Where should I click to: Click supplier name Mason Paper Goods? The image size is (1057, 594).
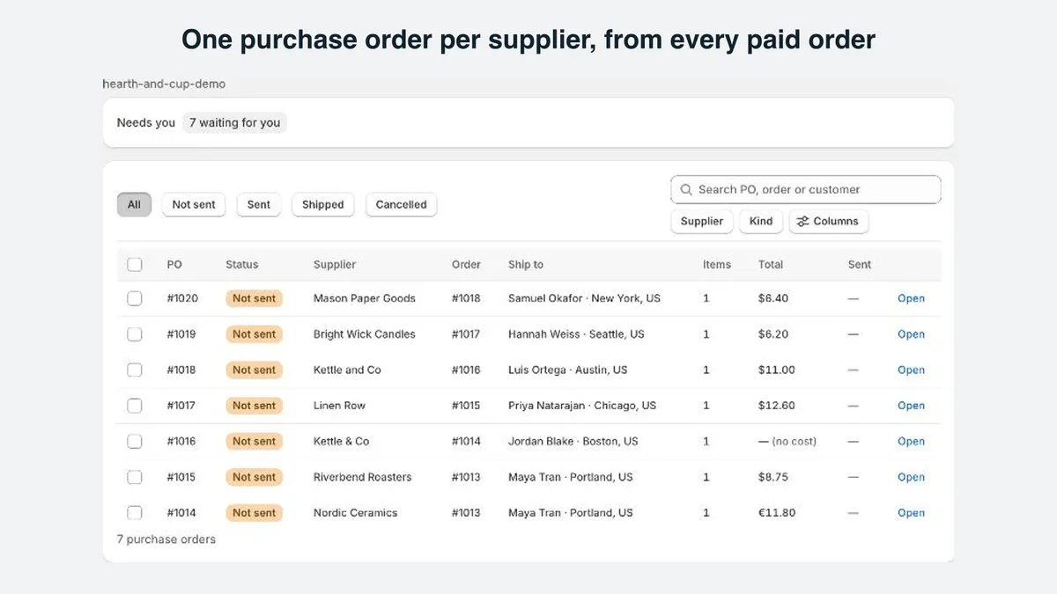(365, 298)
